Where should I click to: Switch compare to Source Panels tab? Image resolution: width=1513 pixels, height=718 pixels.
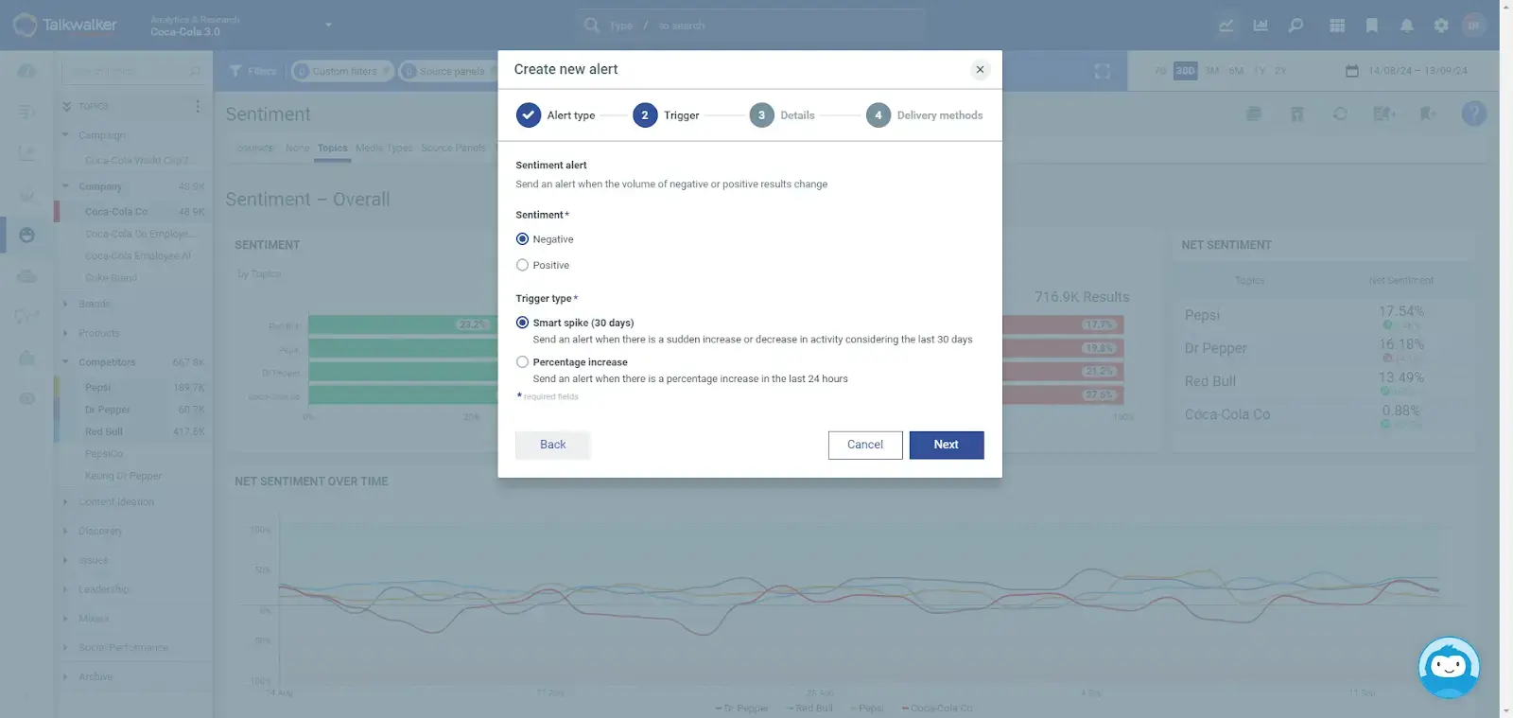(453, 149)
